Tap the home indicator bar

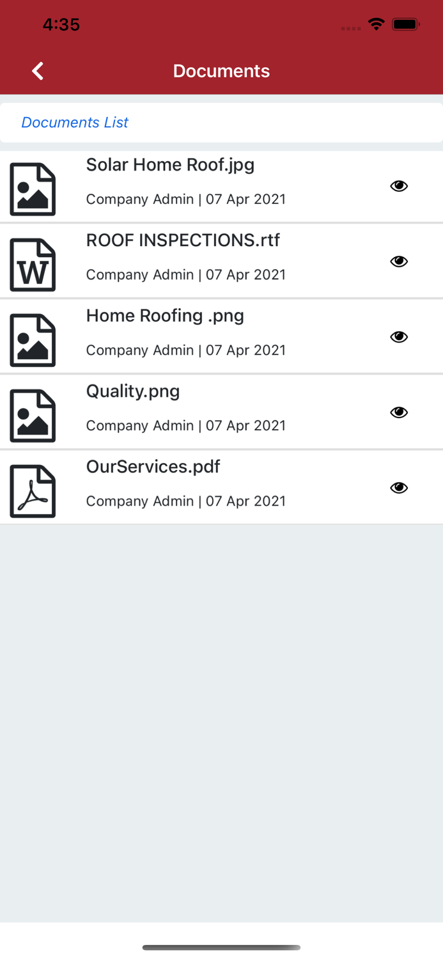pos(221,947)
